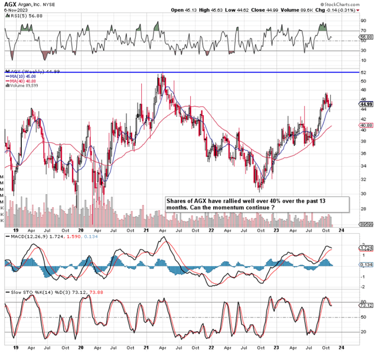This screenshot has height=353, width=378.
Task: Click the blue horizontal resistance line at 52
Action: (x=182, y=72)
